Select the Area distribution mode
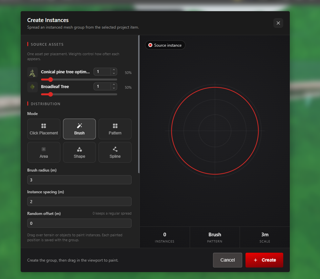Viewport: 320px width, 279px height. [44, 152]
